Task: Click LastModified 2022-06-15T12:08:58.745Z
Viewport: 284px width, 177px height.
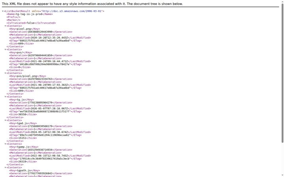Action: 49,156
